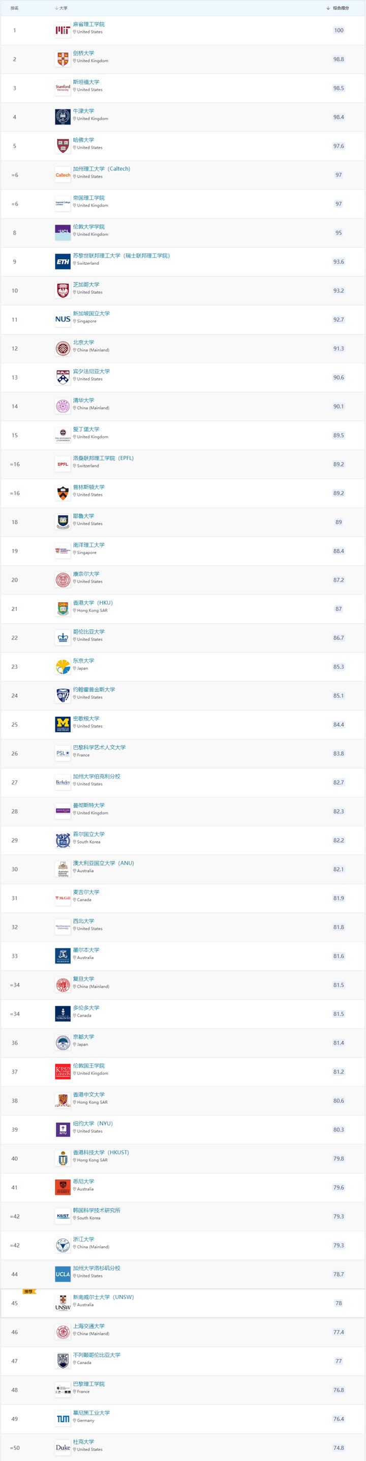
Task: Open the ETH logo thumbnail
Action: [x=63, y=262]
